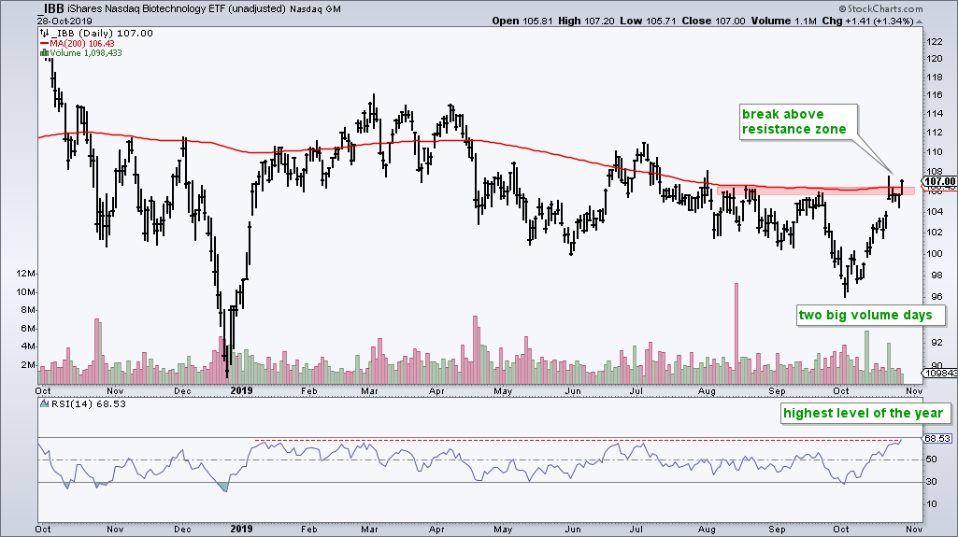Click the Close 107.00 value in header
Viewport: 958px width, 537px height.
click(x=714, y=21)
